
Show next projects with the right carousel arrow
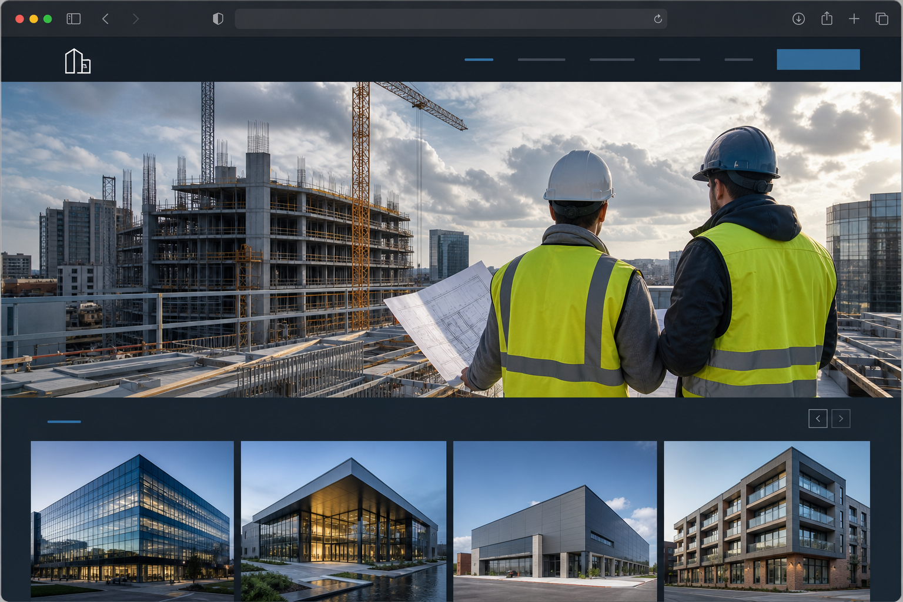click(x=841, y=419)
